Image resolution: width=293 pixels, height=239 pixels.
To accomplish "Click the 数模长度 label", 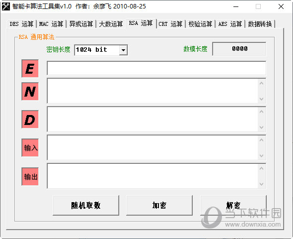I will (x=195, y=49).
